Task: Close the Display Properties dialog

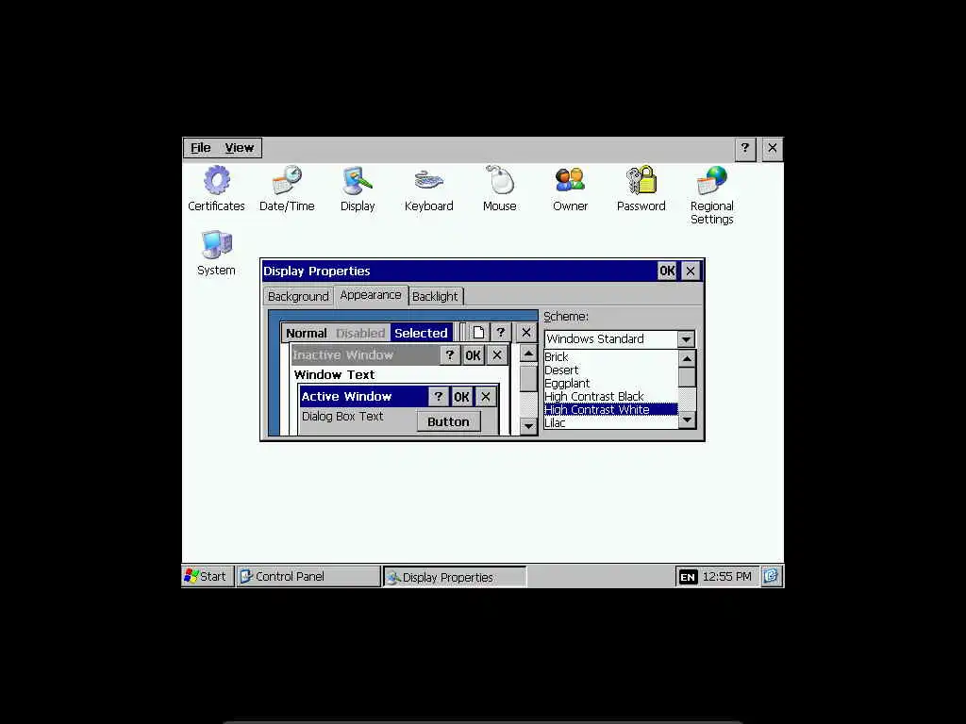Action: 691,271
